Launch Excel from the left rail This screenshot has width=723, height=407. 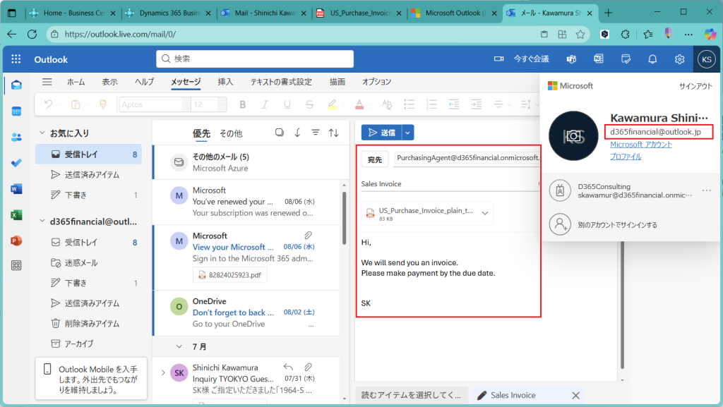click(x=16, y=214)
